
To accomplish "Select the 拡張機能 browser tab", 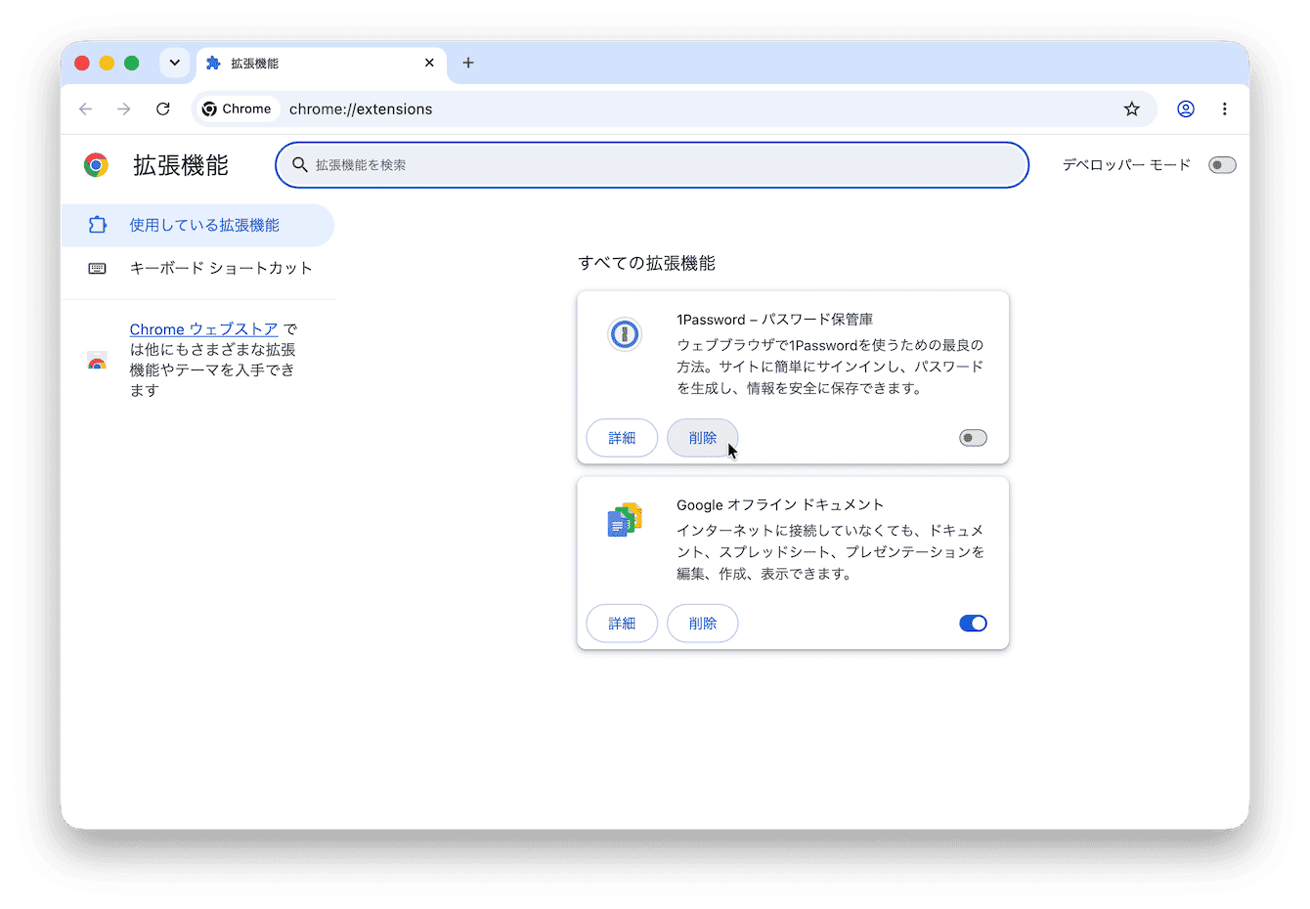I will pyautogui.click(x=322, y=63).
